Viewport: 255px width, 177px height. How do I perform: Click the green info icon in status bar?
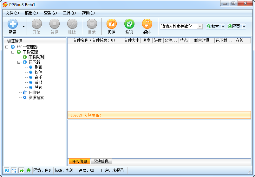tap(29, 170)
